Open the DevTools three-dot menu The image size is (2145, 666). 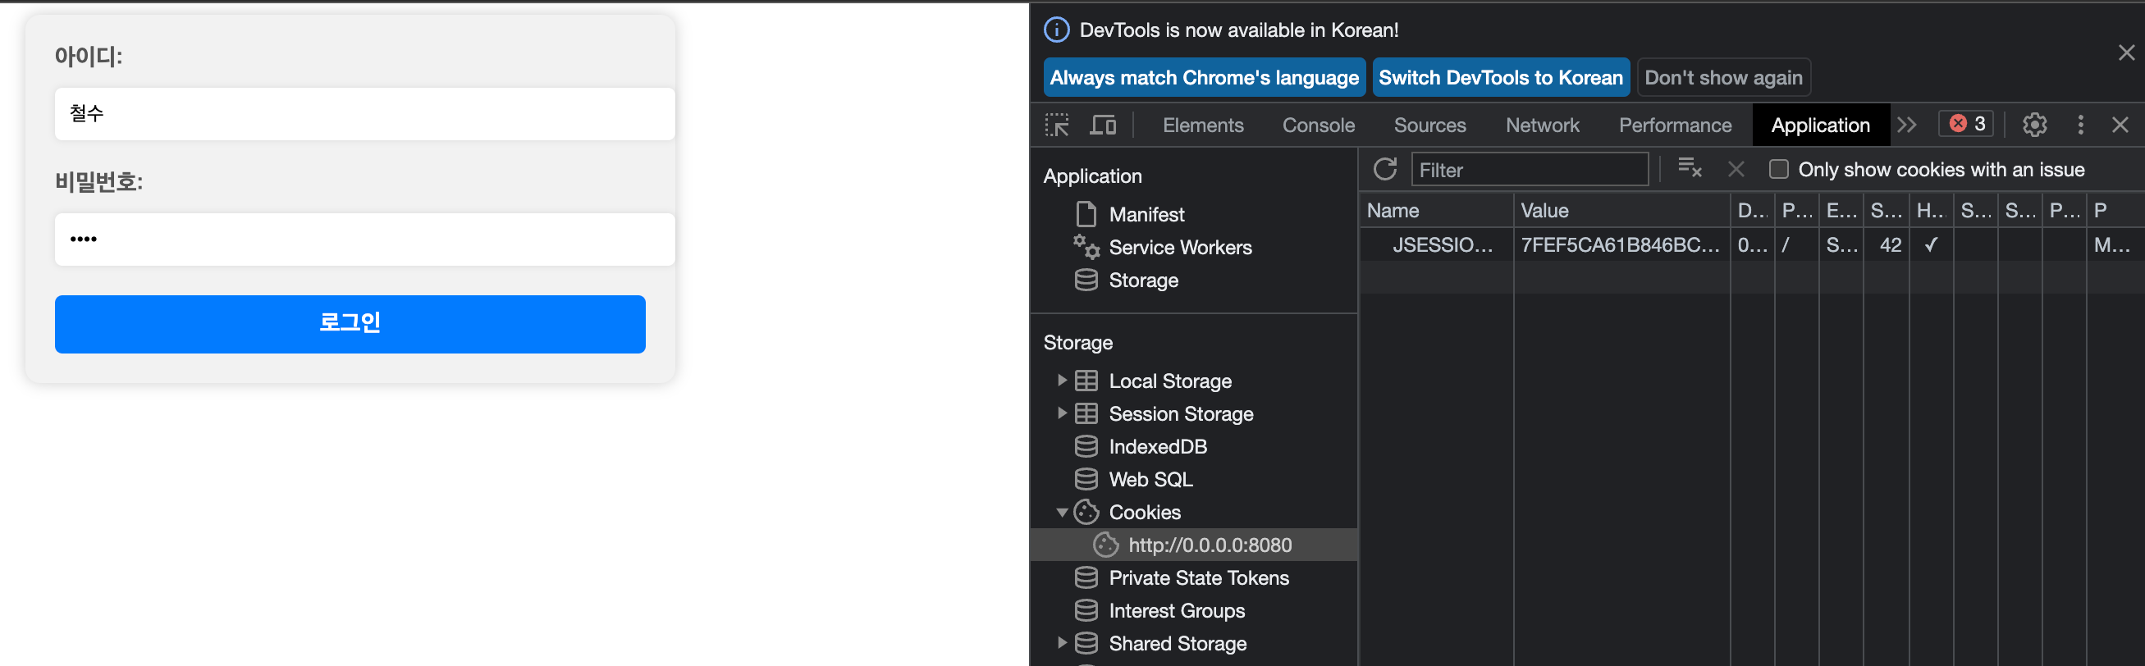click(2080, 125)
